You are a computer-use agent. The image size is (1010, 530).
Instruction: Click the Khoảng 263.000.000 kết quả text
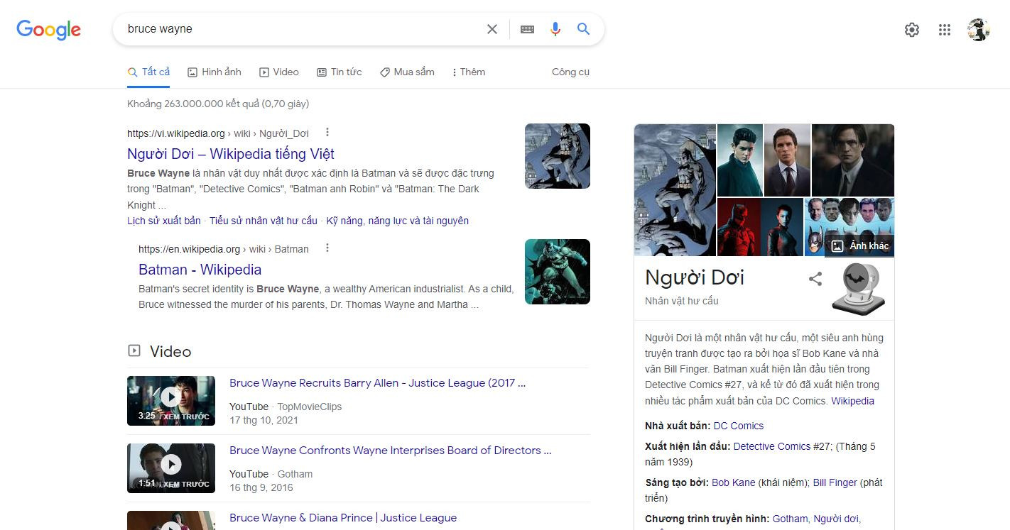pos(218,104)
